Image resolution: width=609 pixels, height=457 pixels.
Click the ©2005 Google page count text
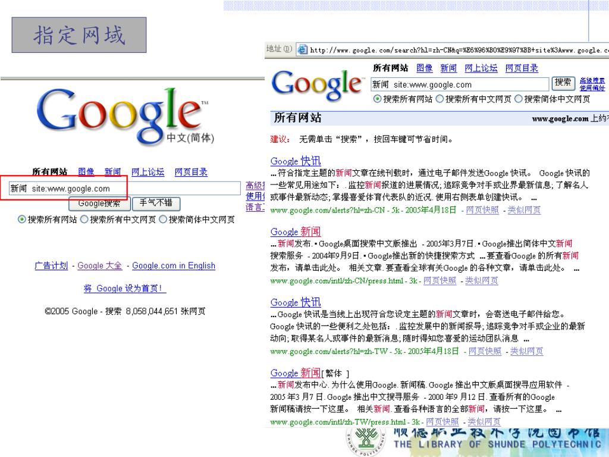(125, 311)
